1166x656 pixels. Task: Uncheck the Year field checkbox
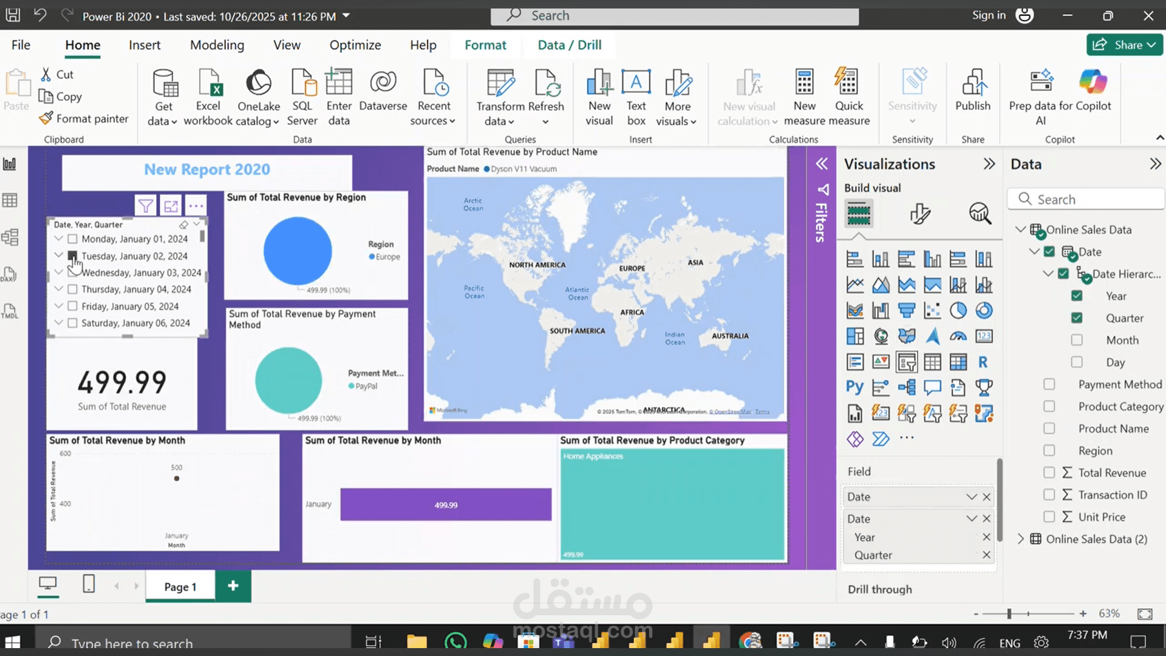pyautogui.click(x=1077, y=296)
